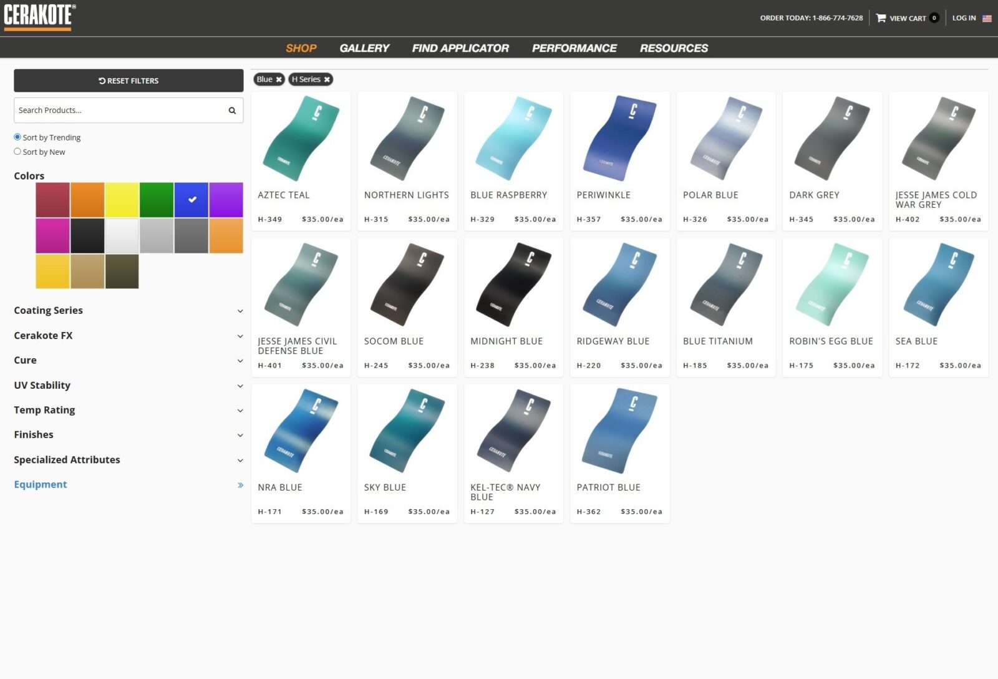Expand the Coating Series filter
This screenshot has height=679, width=998.
point(128,311)
